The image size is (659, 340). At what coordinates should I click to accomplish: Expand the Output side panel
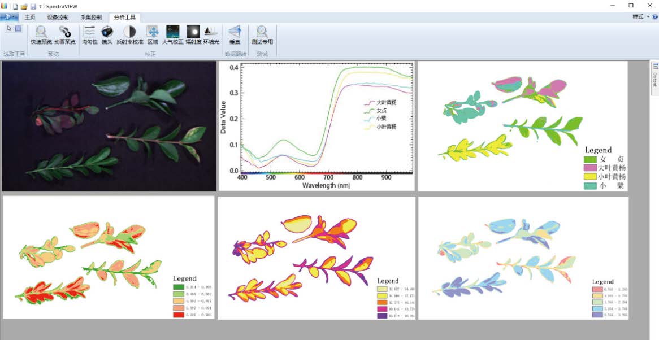coord(655,73)
